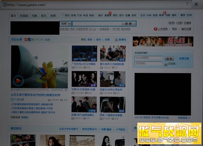Click the 登录 link at the top right

[x=172, y=23]
